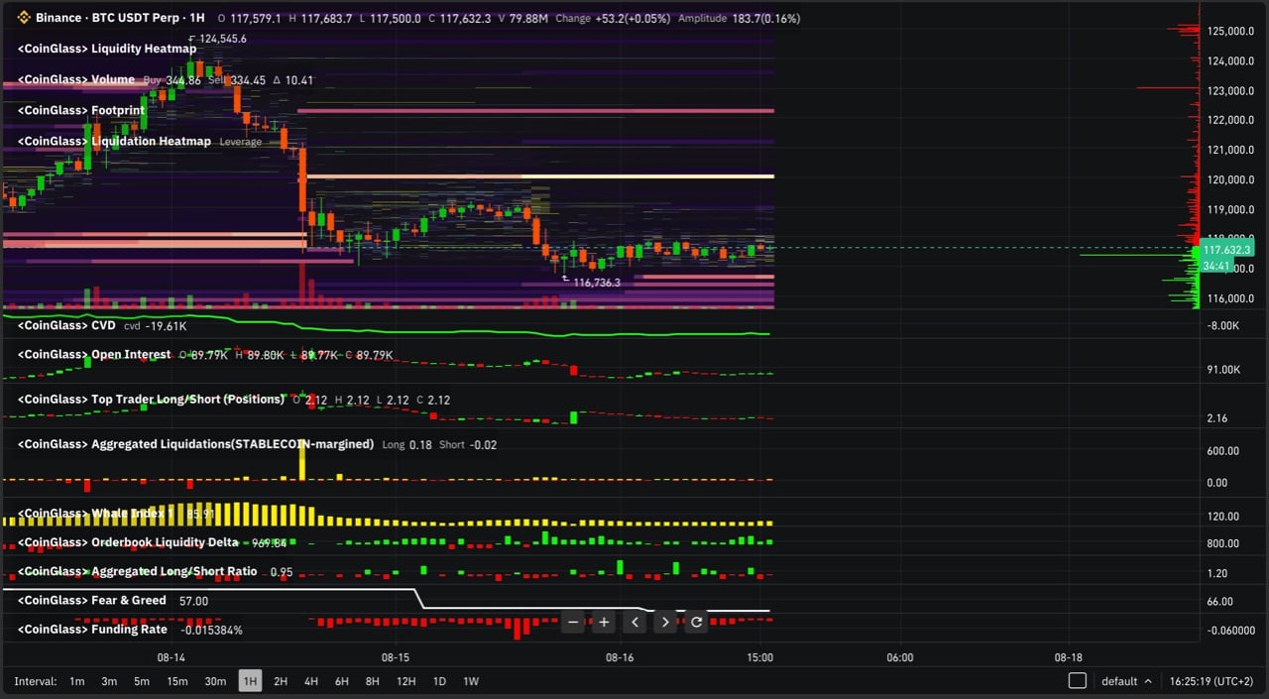Reset the chart view with refresh icon
The height and width of the screenshot is (699, 1269).
point(696,623)
